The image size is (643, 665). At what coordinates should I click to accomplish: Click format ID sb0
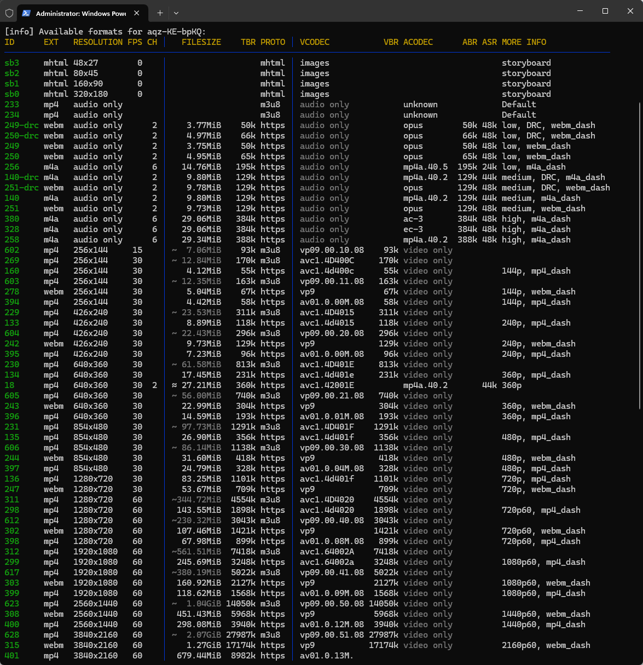[12, 94]
